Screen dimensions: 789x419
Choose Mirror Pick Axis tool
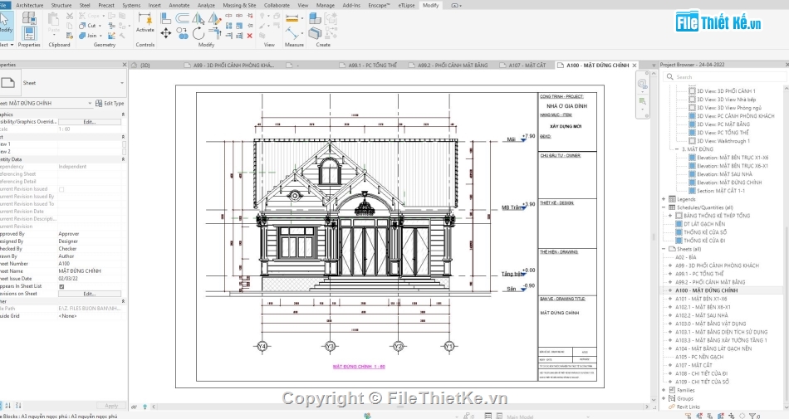pos(198,19)
